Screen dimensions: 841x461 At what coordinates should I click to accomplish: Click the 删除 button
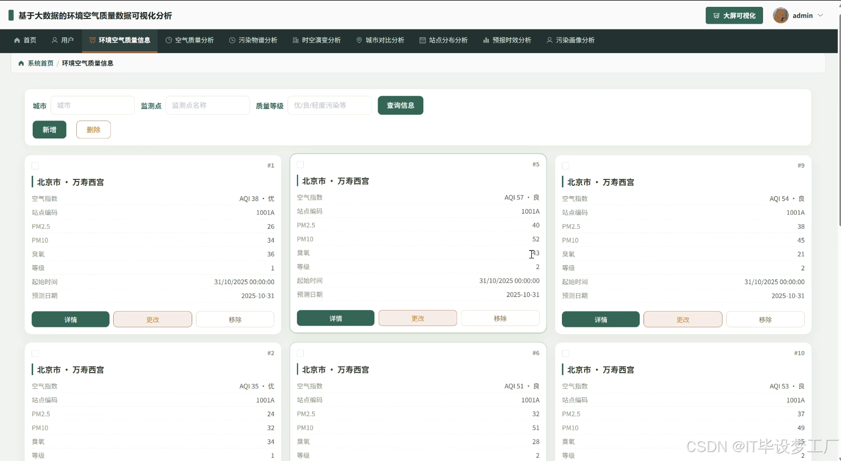[93, 129]
